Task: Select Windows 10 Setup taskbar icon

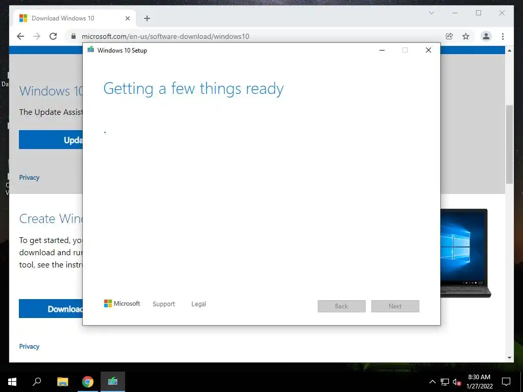Action: click(113, 382)
